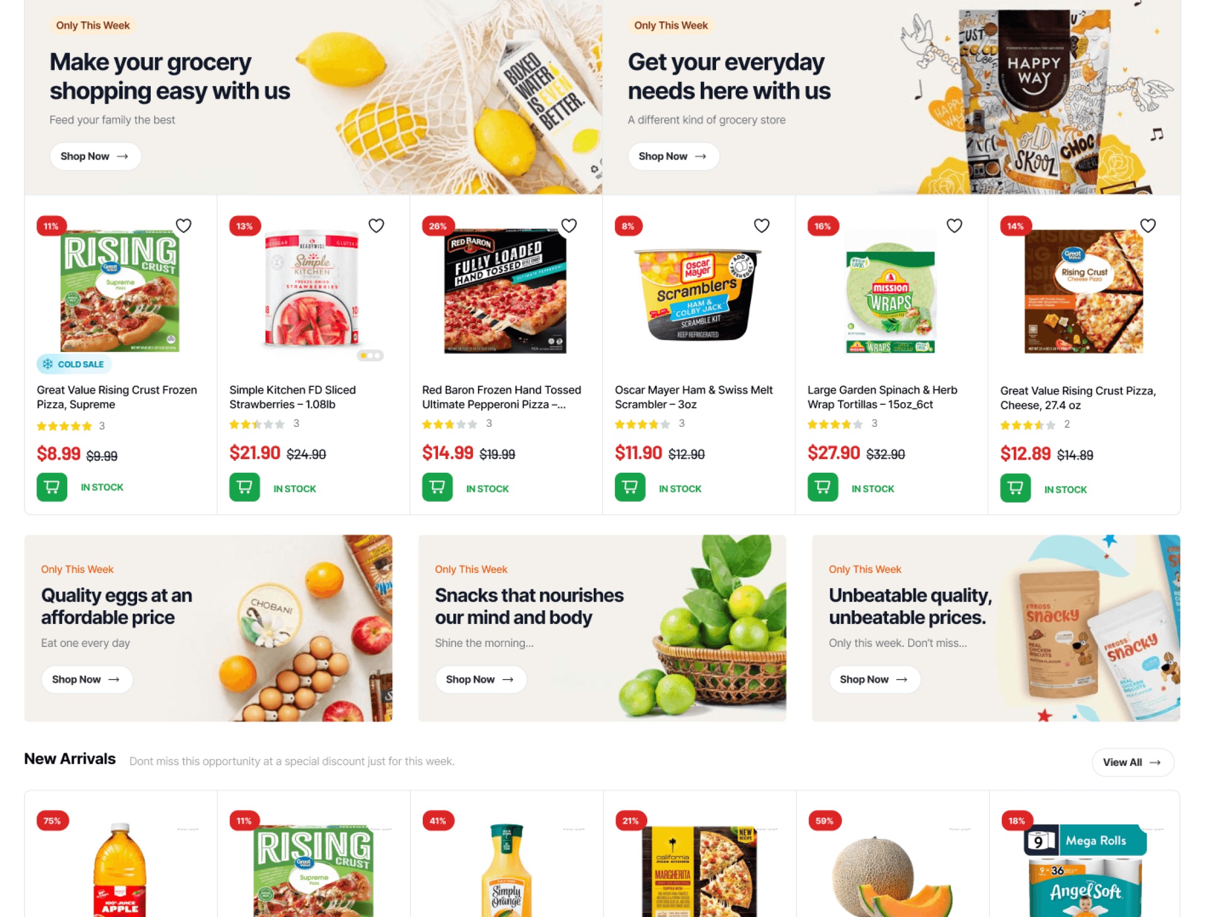
Task: Switch strawberries image via slider dots
Action: (370, 355)
